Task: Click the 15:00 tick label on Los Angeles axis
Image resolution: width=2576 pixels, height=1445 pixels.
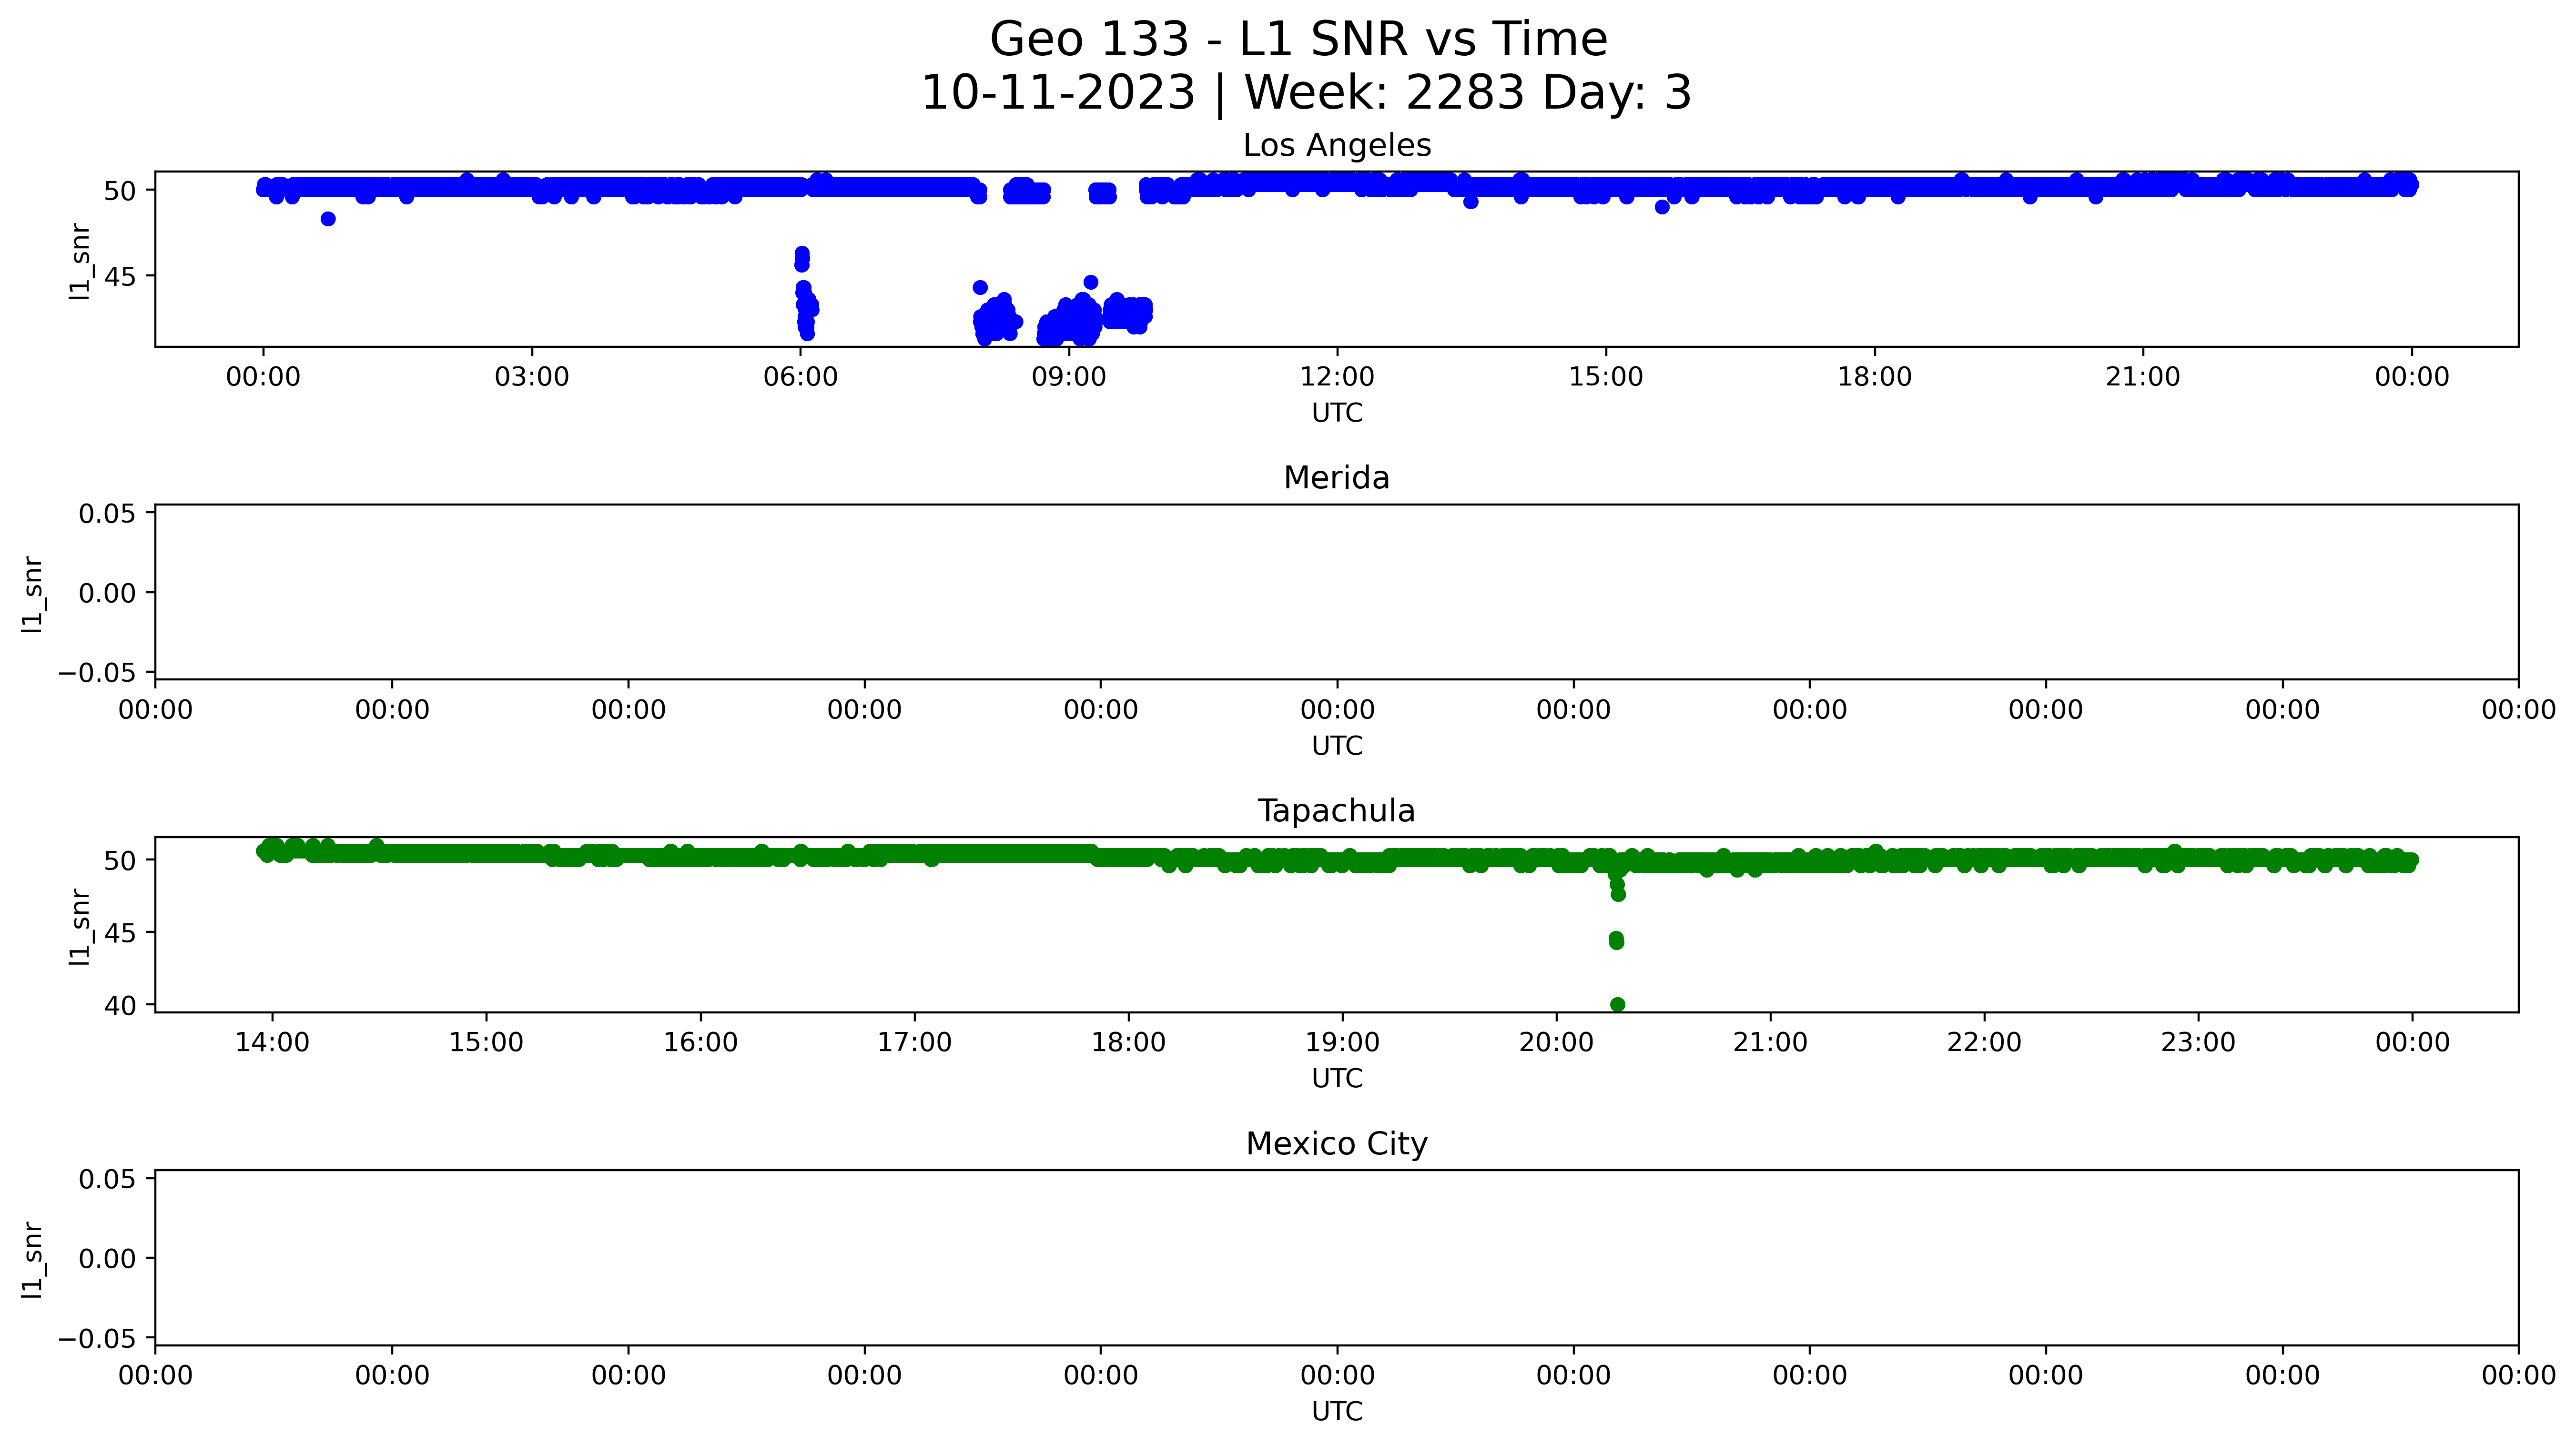Action: 1606,377
